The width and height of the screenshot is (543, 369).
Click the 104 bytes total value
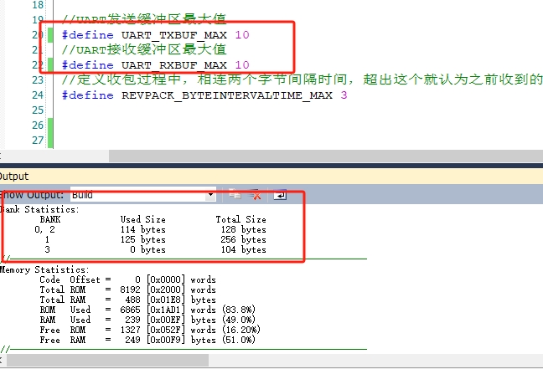[244, 249]
